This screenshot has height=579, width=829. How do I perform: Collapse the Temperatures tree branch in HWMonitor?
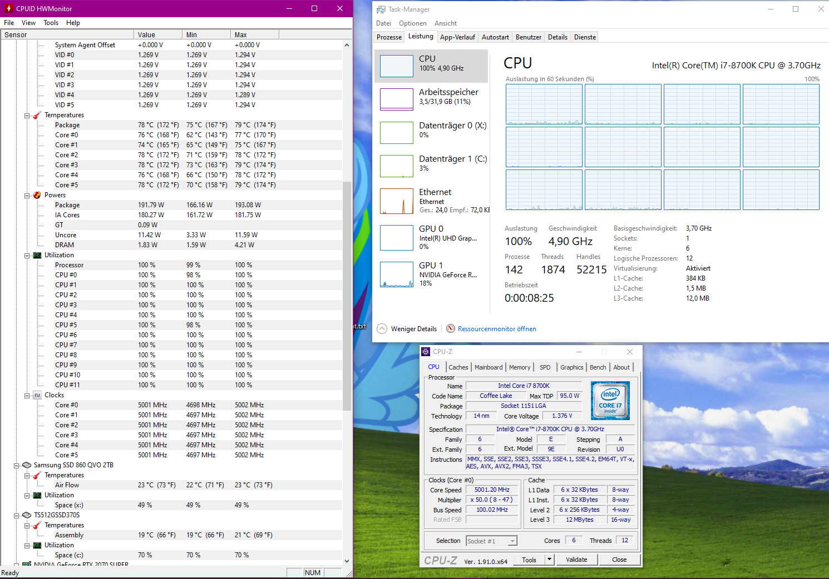[x=27, y=115]
